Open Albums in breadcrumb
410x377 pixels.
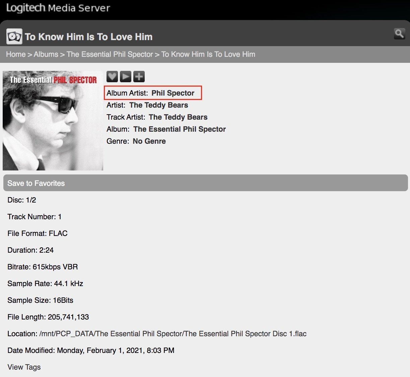coord(46,54)
